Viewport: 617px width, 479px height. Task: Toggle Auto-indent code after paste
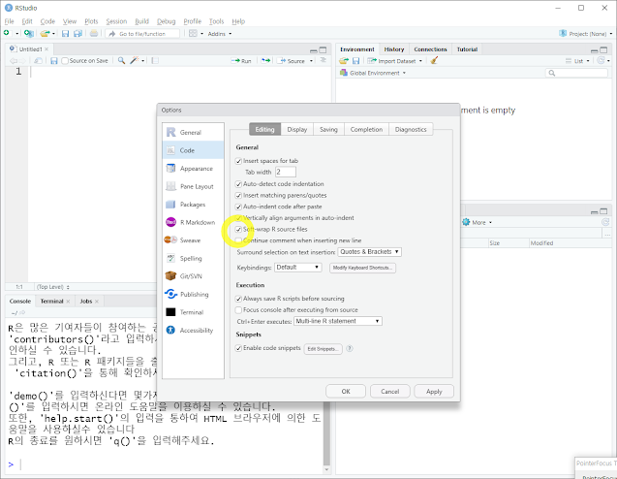pos(238,207)
